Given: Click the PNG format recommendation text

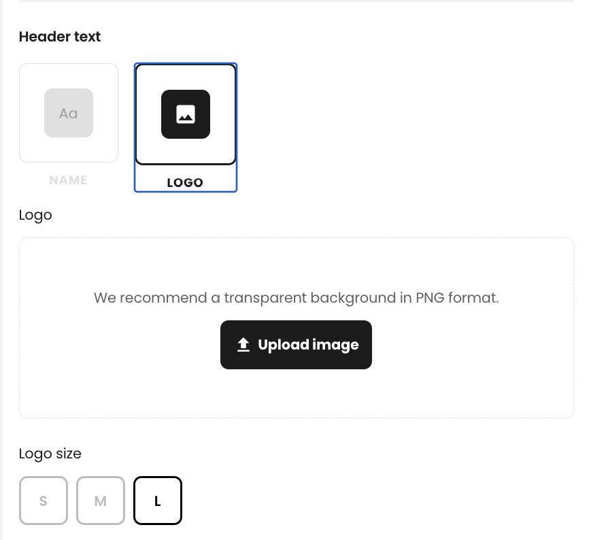Looking at the screenshot, I should [297, 298].
